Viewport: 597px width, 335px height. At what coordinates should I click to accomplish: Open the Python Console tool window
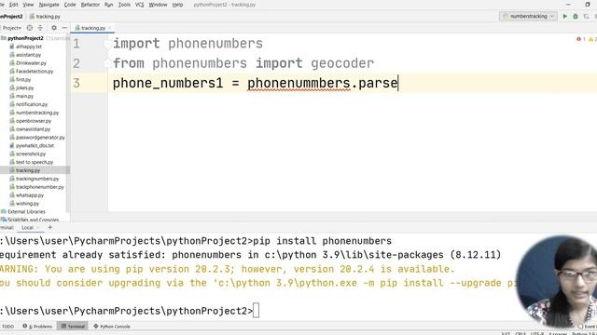pyautogui.click(x=112, y=327)
